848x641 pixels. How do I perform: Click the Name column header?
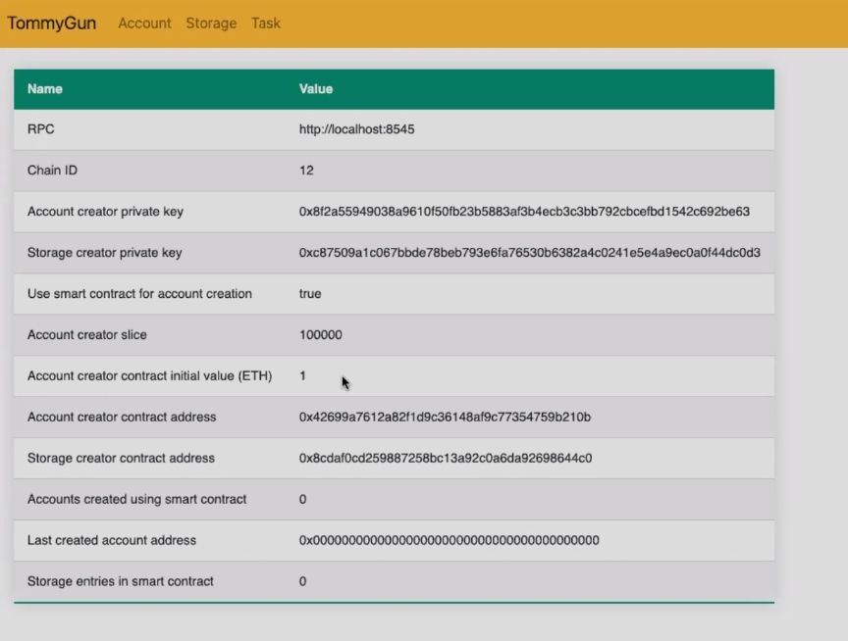tap(45, 89)
